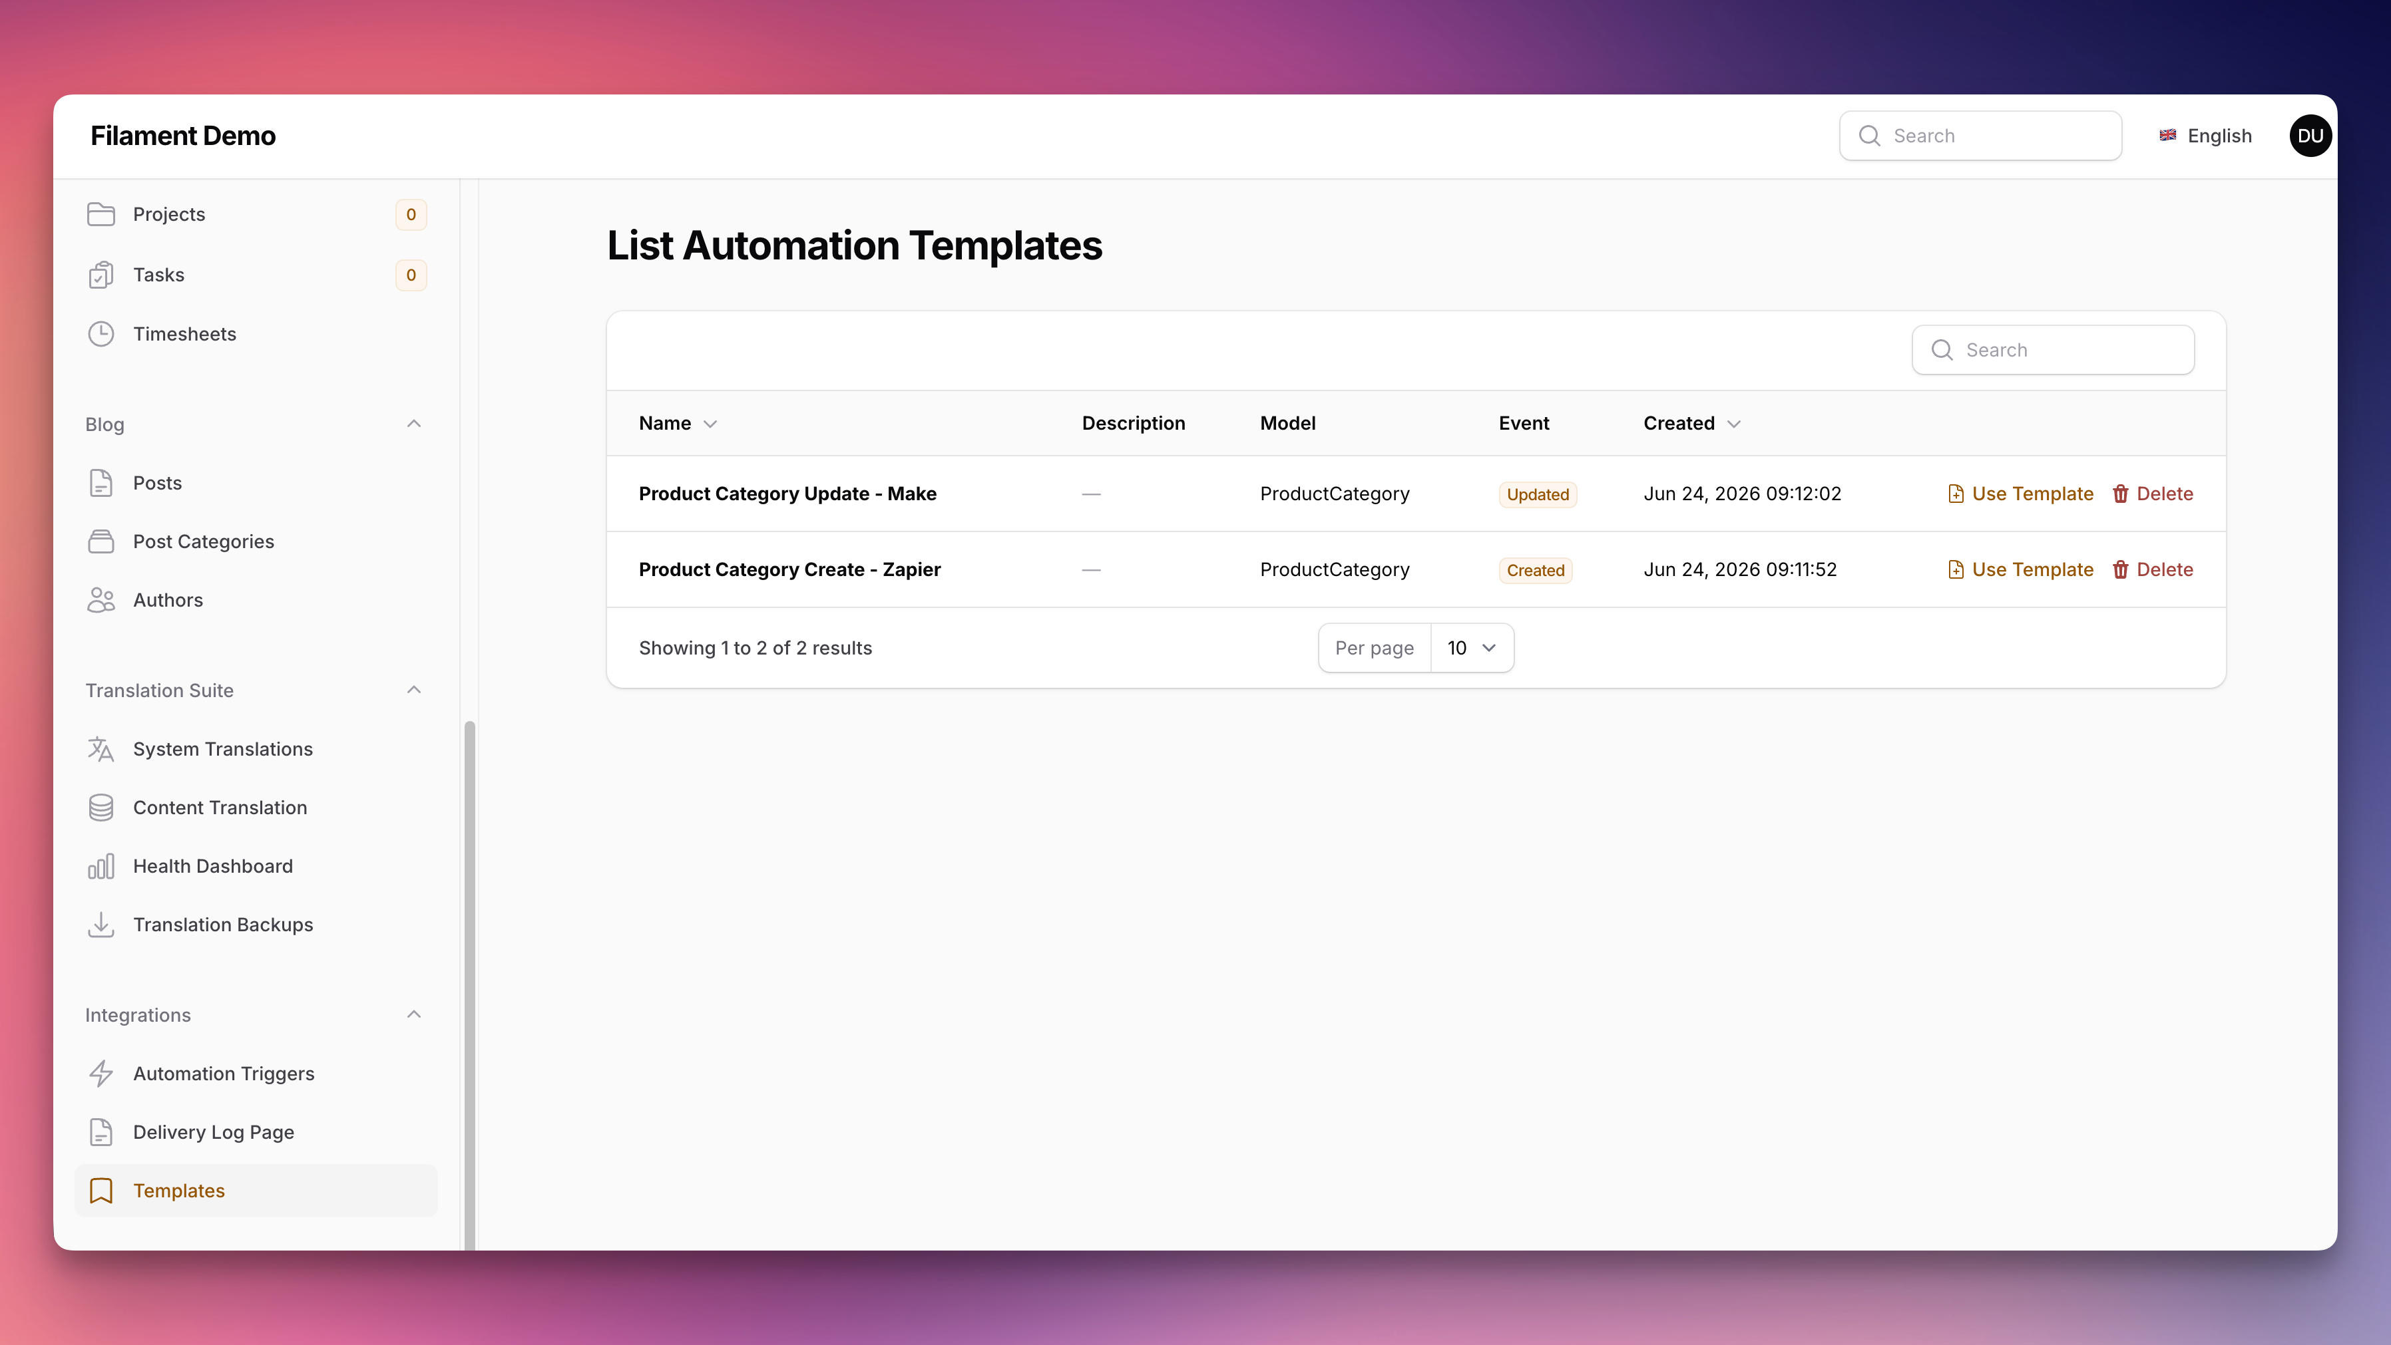Click the Use Template icon for Update - Make
The width and height of the screenshot is (2391, 1345).
[1956, 494]
